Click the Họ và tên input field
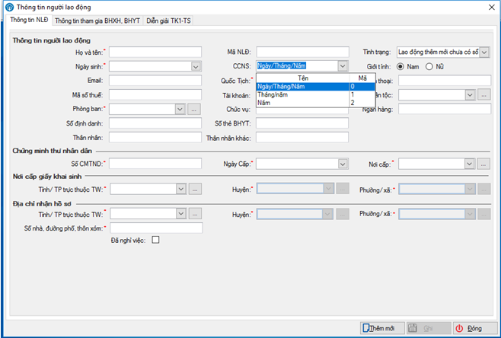 [x=155, y=52]
